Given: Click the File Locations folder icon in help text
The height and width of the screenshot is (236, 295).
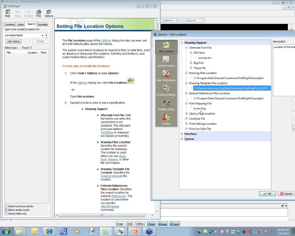Looking at the screenshot, I should pyautogui.click(x=131, y=81).
